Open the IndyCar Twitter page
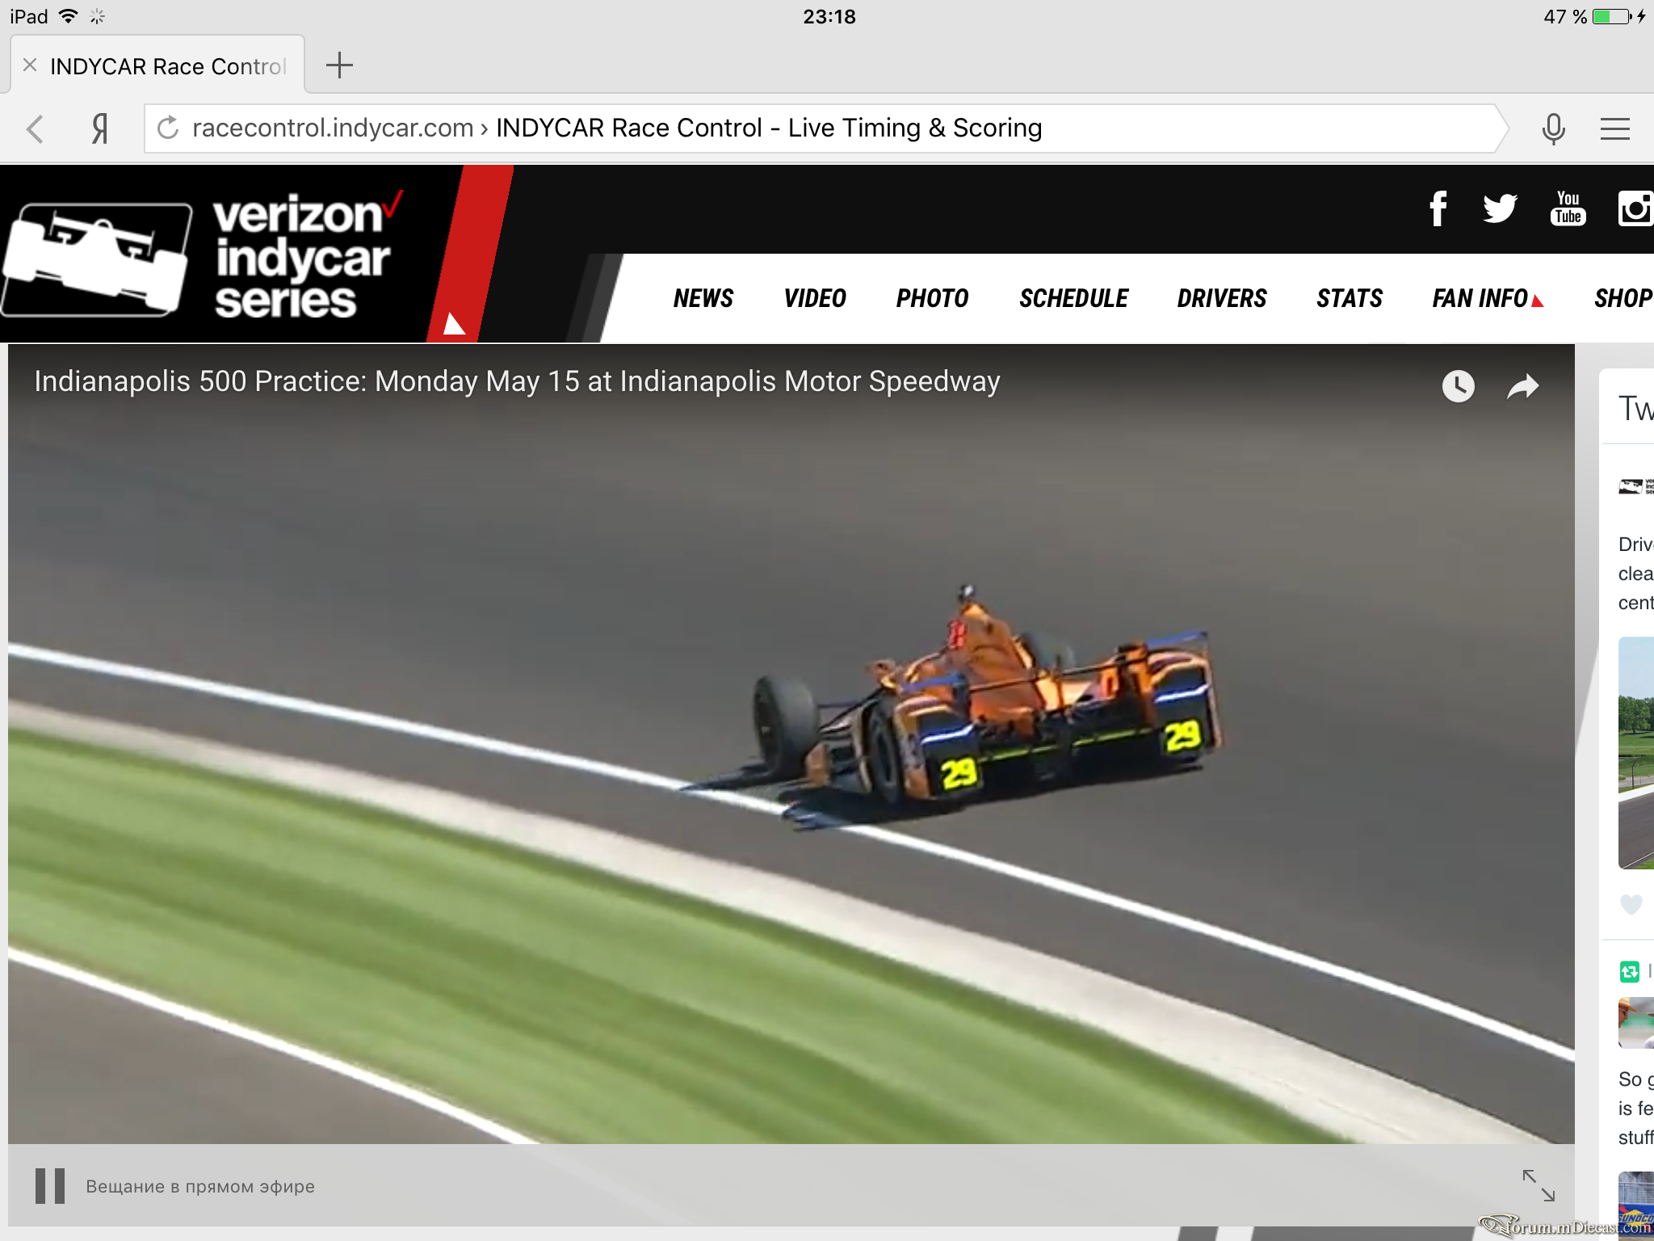 click(1500, 208)
